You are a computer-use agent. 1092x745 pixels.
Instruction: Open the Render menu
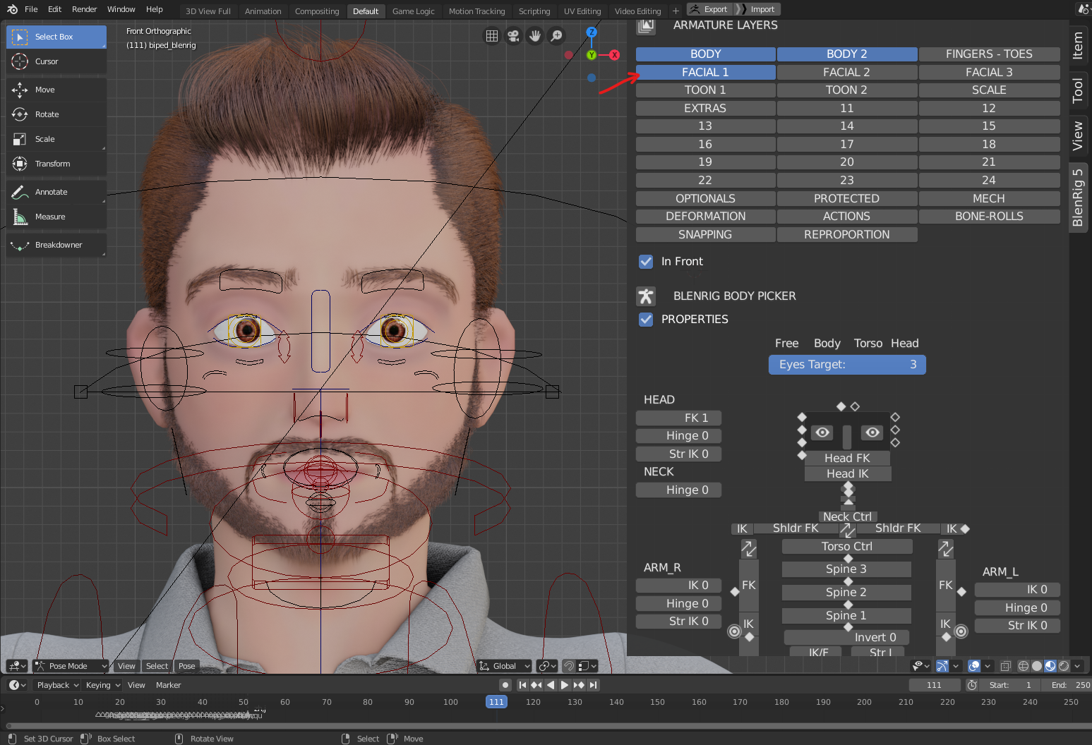[x=84, y=9]
